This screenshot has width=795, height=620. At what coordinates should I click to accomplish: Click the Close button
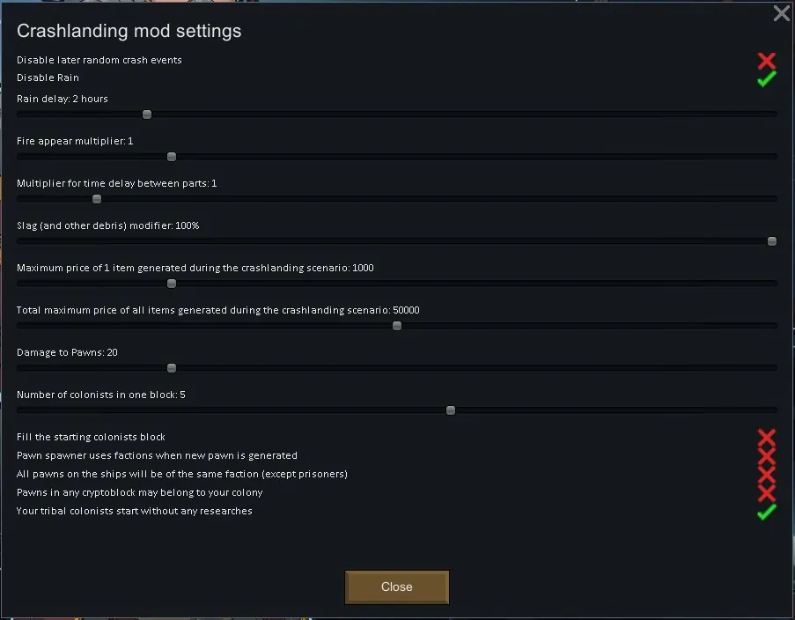coord(396,587)
